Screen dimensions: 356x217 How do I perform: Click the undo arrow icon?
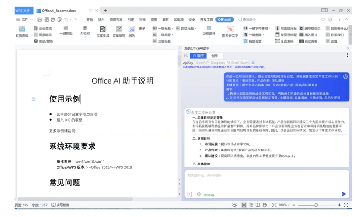click(x=66, y=20)
